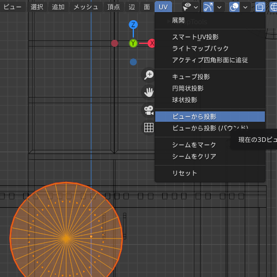Click the red X axis gizmo handle
Image resolution: width=277 pixels, height=277 pixels.
coord(152,43)
